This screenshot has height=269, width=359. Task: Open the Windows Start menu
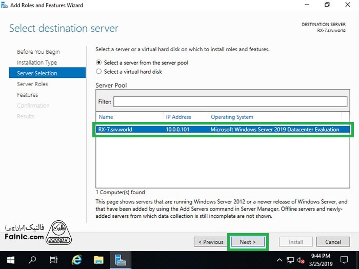(11, 260)
